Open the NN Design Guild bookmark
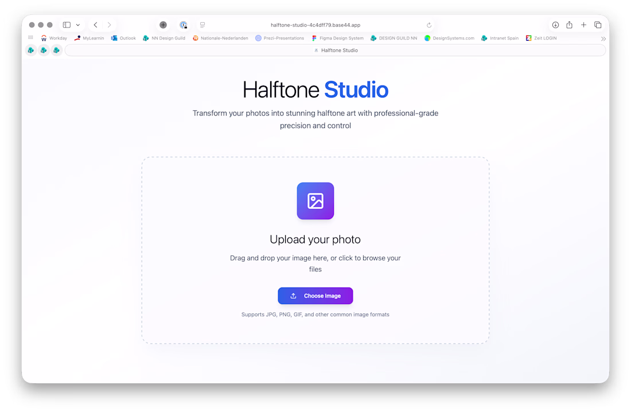 tap(164, 38)
